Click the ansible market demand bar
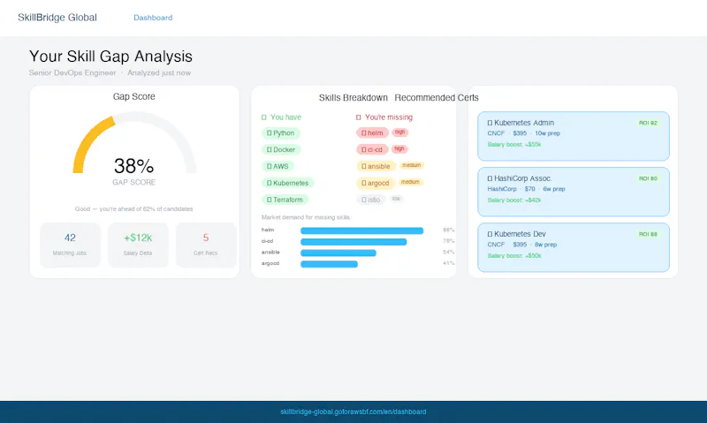Image resolution: width=707 pixels, height=423 pixels. [338, 253]
